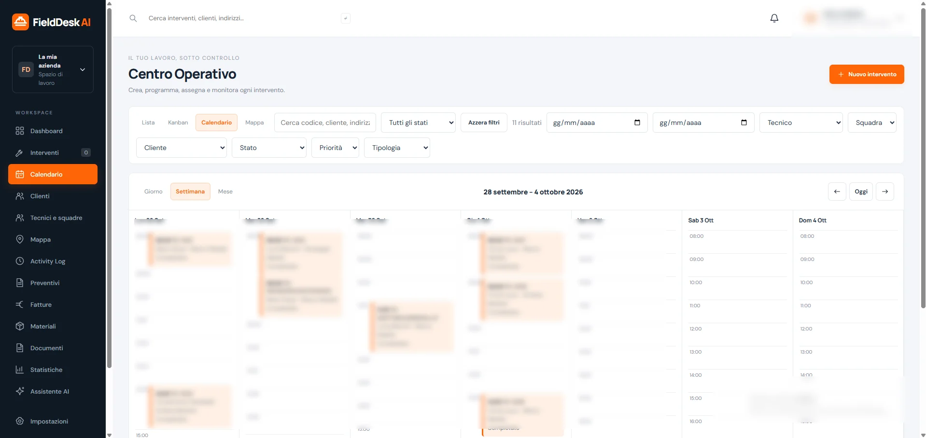Open the Priorità filter dropdown
Image resolution: width=926 pixels, height=438 pixels.
335,148
